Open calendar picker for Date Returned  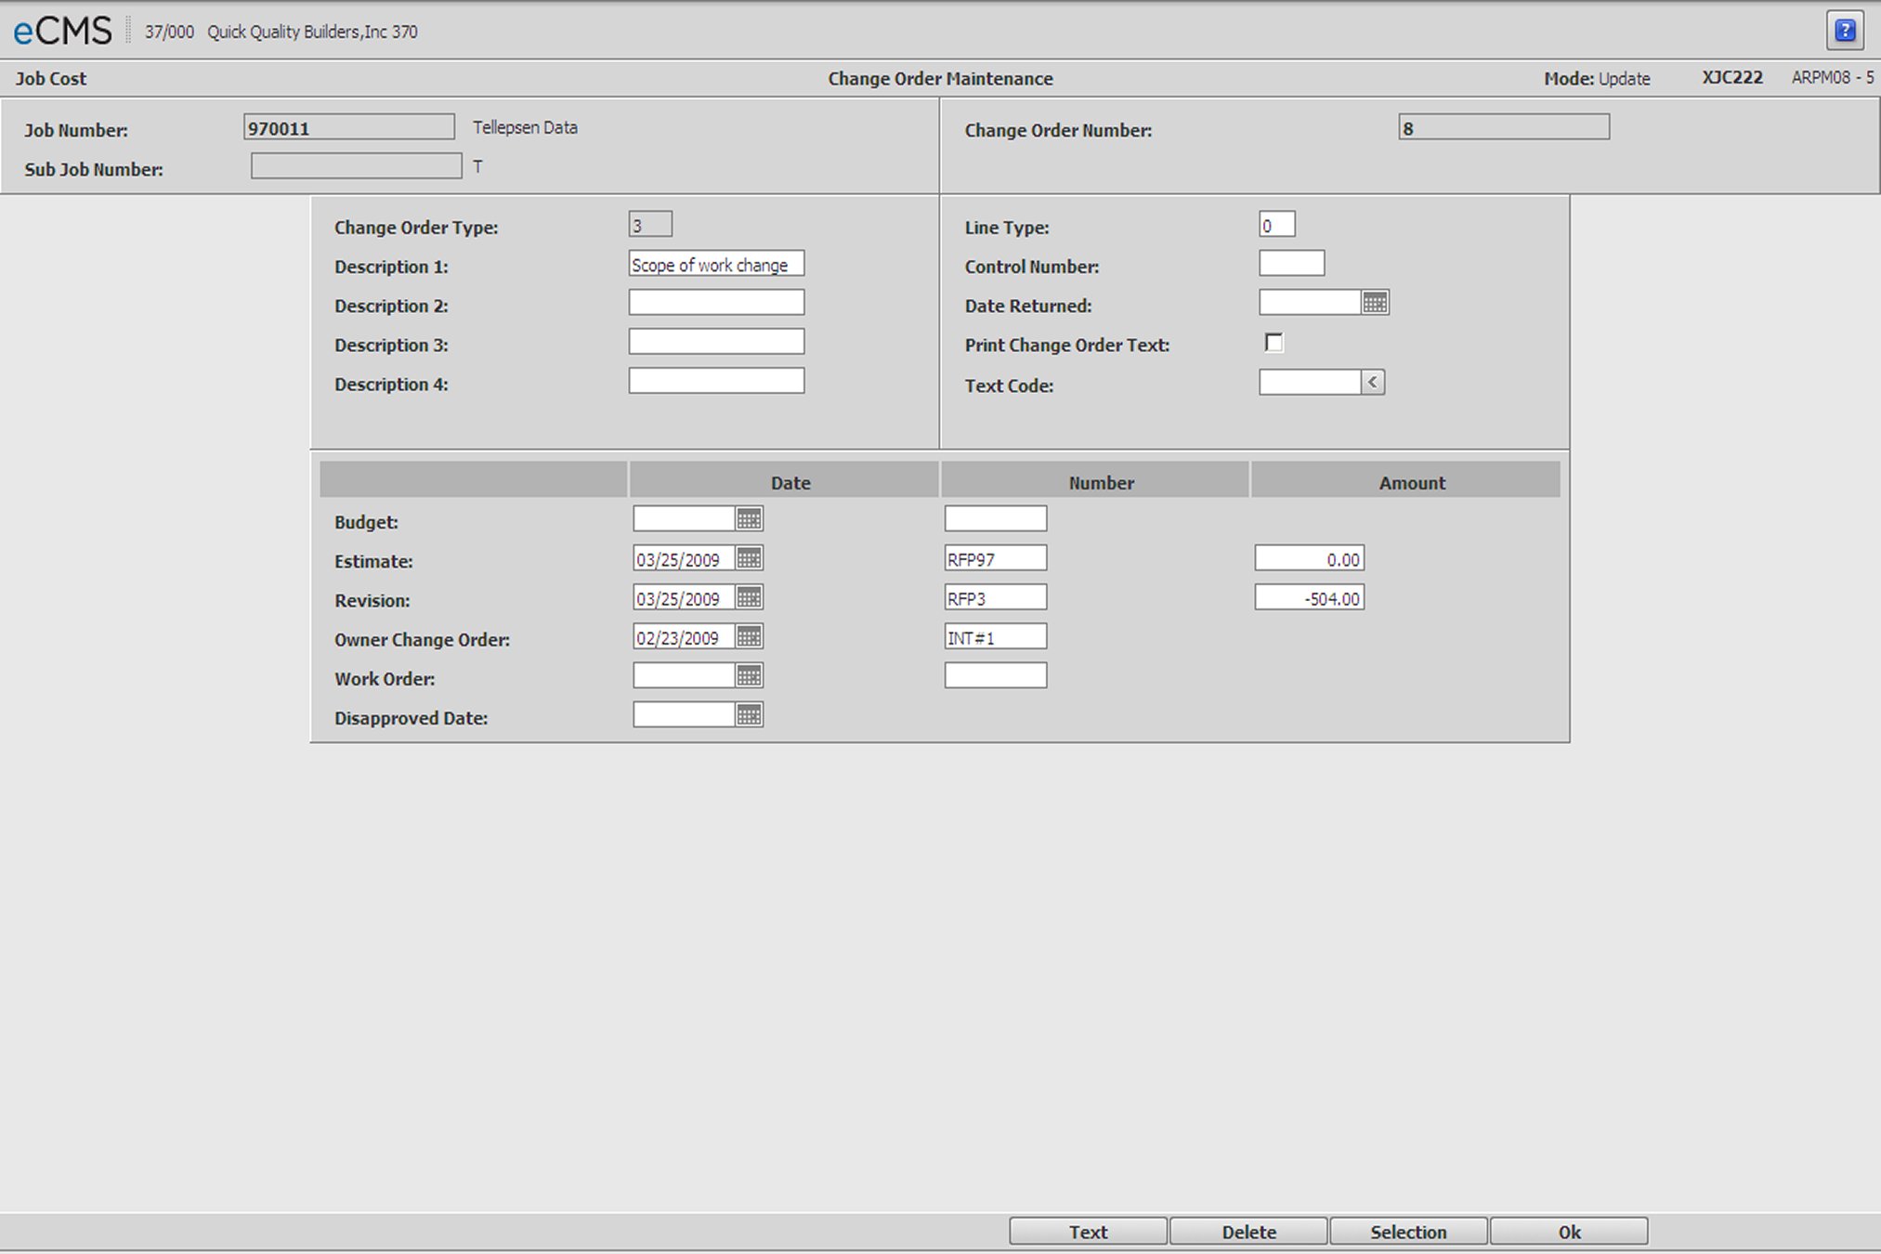click(1375, 303)
